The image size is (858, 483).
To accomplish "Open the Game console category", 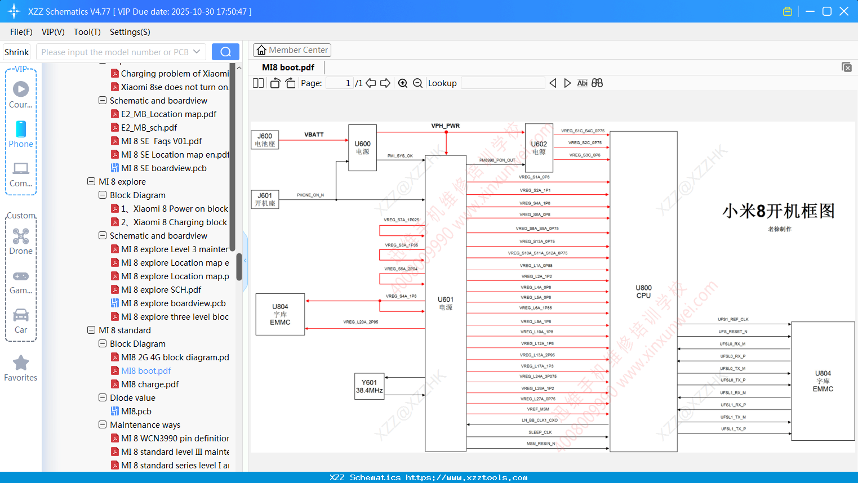I will pyautogui.click(x=21, y=281).
